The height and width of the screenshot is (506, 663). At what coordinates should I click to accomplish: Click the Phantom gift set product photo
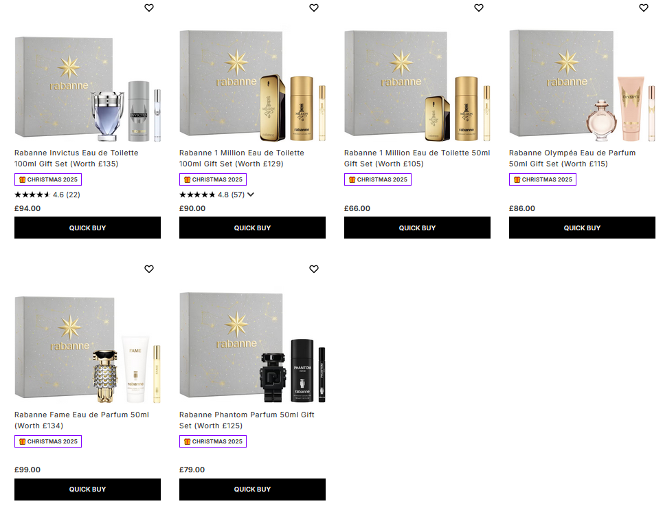pyautogui.click(x=252, y=346)
